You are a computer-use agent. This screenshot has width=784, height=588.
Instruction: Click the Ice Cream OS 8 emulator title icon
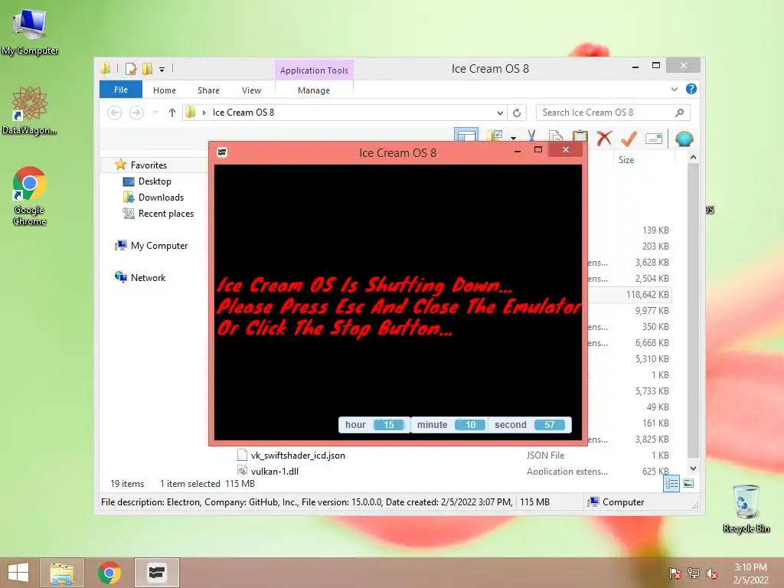tap(222, 152)
